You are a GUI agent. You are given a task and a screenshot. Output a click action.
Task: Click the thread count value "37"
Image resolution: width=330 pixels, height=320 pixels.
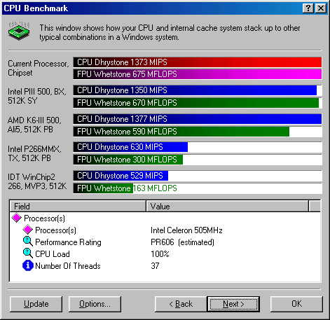point(155,266)
